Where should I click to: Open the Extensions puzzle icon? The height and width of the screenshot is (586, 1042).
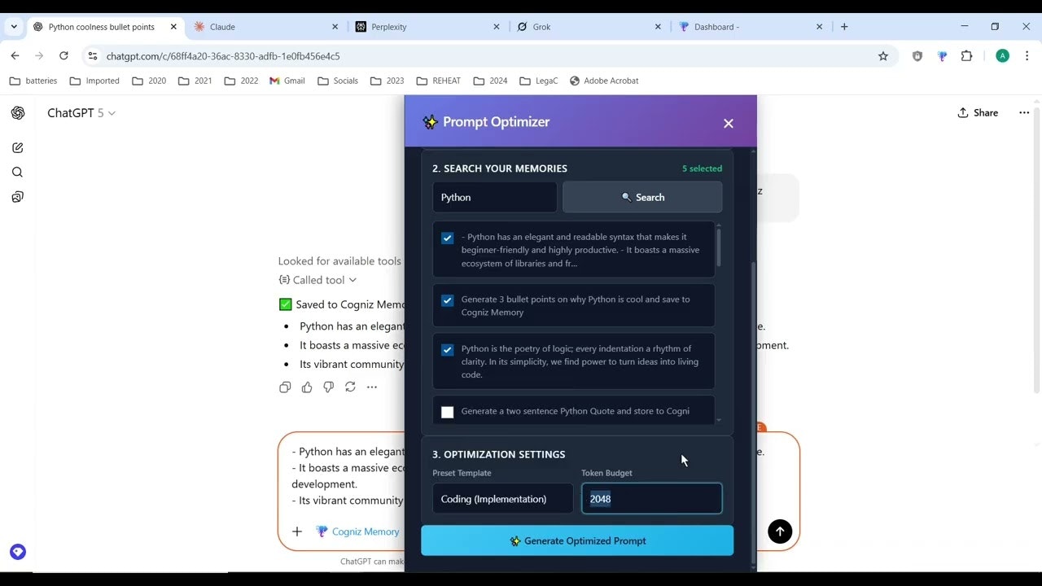[x=967, y=56]
